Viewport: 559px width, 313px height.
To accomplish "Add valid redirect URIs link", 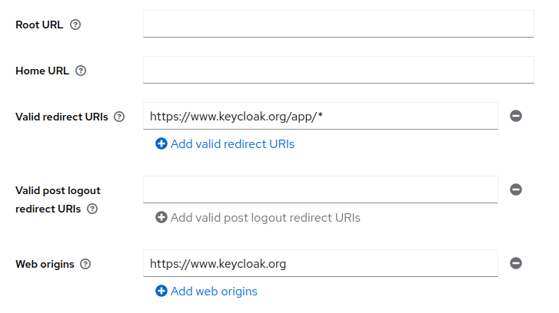I will pyautogui.click(x=232, y=143).
